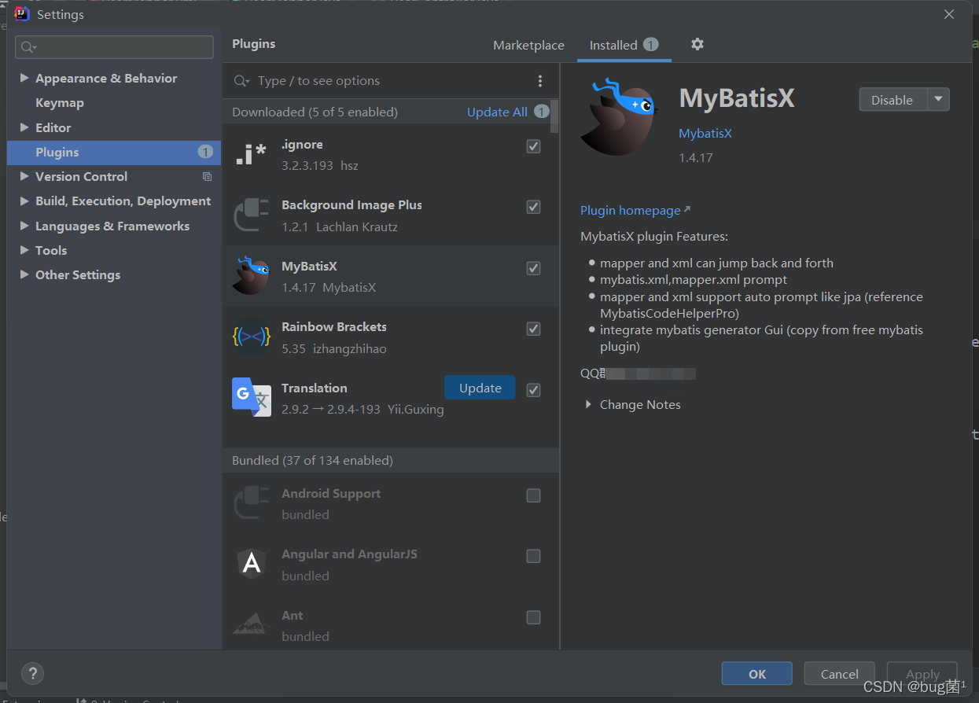Select Keymap in settings tree
This screenshot has height=703, width=979.
pyautogui.click(x=60, y=103)
